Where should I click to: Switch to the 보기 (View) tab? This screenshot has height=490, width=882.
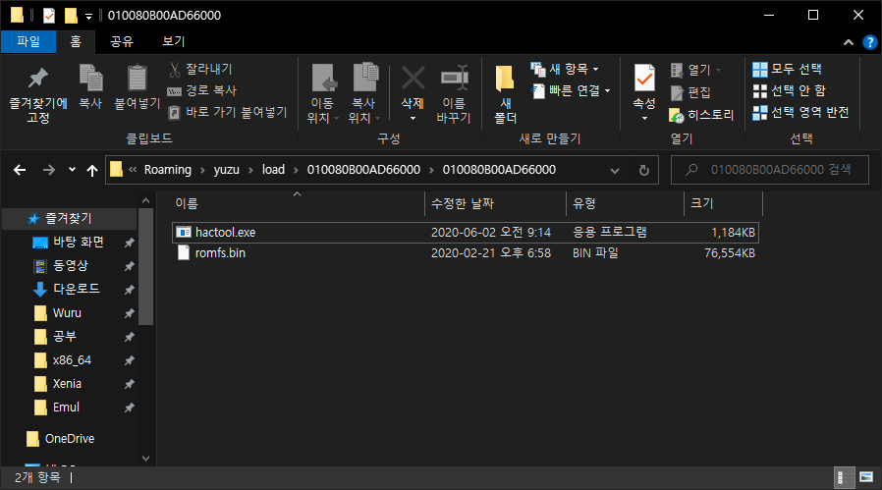(173, 41)
